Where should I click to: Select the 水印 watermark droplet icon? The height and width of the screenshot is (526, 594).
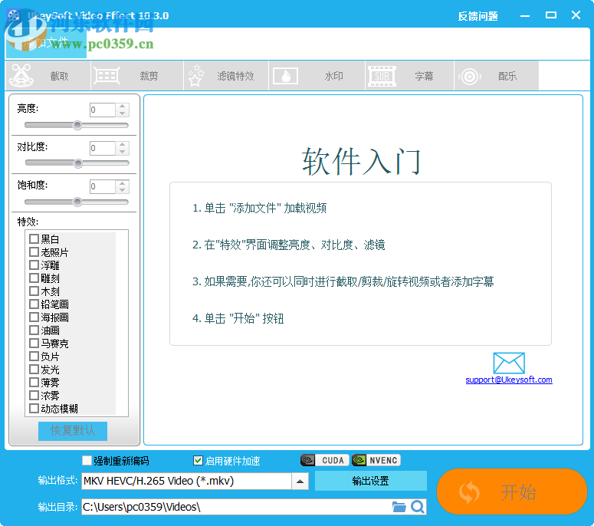click(285, 76)
